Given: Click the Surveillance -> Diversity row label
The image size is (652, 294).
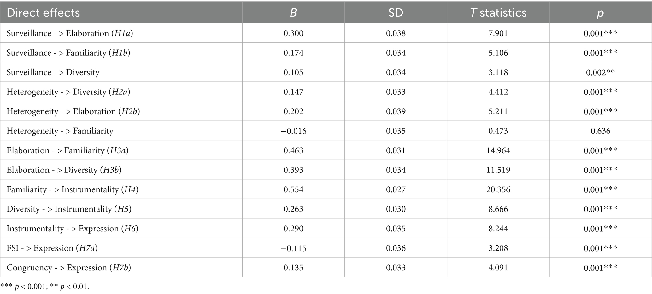Looking at the screenshot, I should coord(53,72).
